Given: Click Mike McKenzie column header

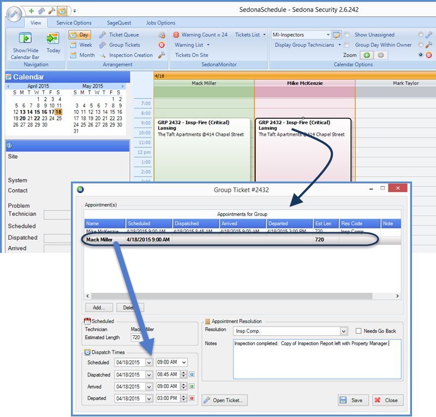Looking at the screenshot, I should 304,83.
